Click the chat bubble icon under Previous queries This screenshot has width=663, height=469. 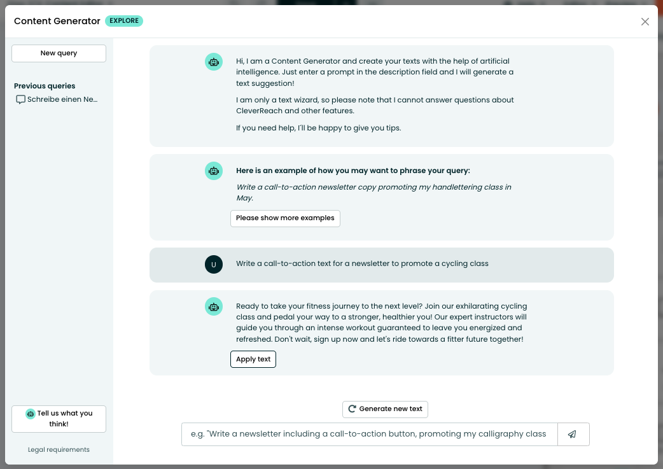tap(21, 100)
